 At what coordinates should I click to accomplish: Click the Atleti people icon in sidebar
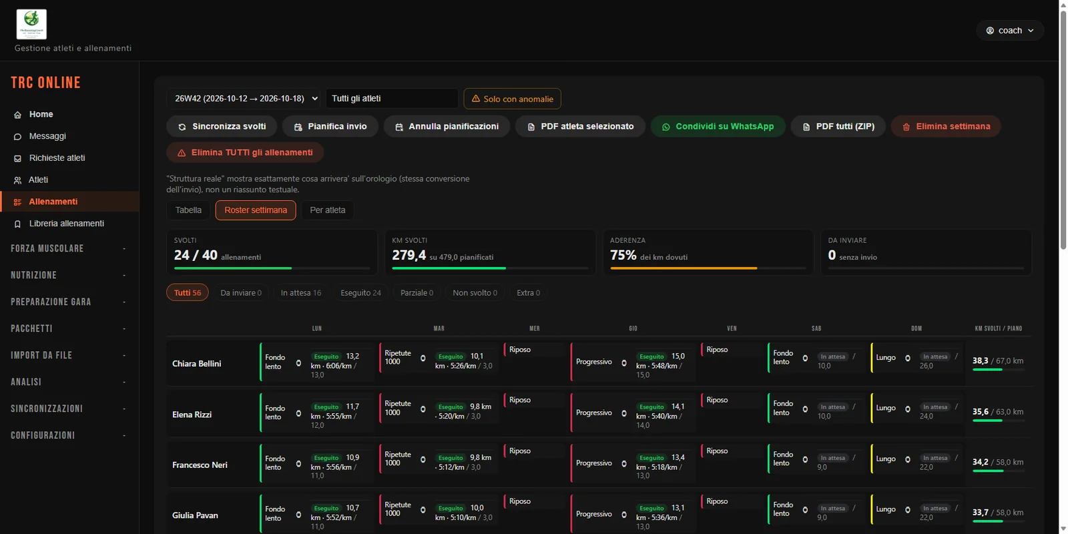[17, 180]
